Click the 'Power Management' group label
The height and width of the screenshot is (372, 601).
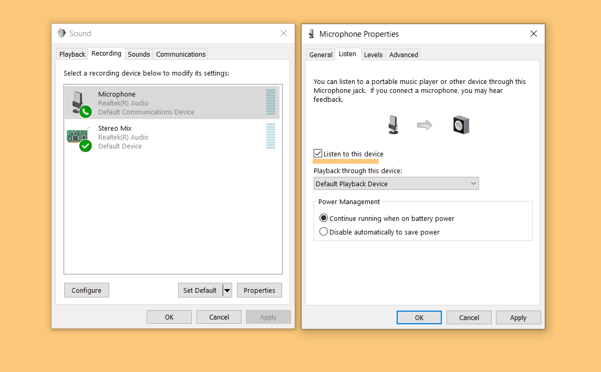pos(349,201)
